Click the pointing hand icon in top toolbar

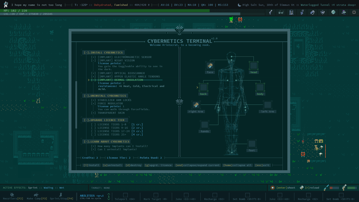pyautogui.click(x=302, y=12)
